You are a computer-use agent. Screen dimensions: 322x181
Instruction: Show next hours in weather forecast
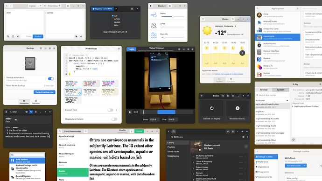pos(242,53)
